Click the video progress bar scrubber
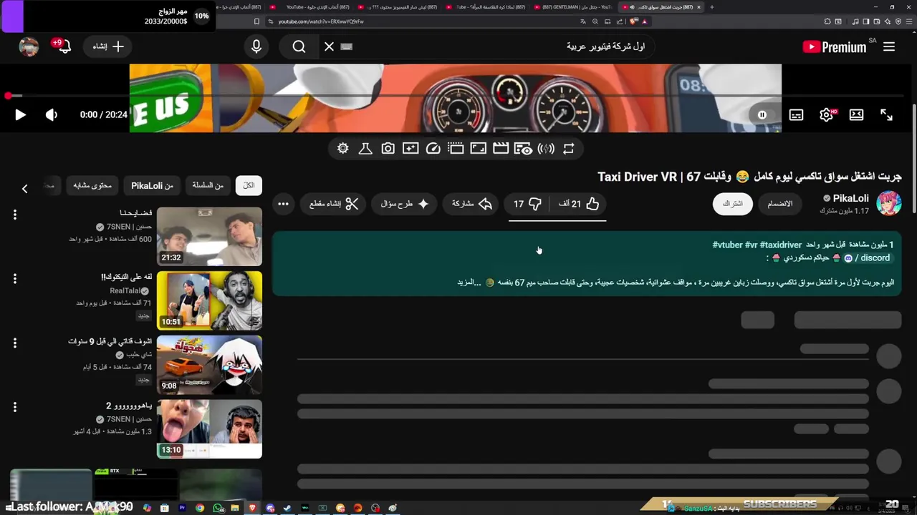Viewport: 917px width, 515px height. pos(8,96)
